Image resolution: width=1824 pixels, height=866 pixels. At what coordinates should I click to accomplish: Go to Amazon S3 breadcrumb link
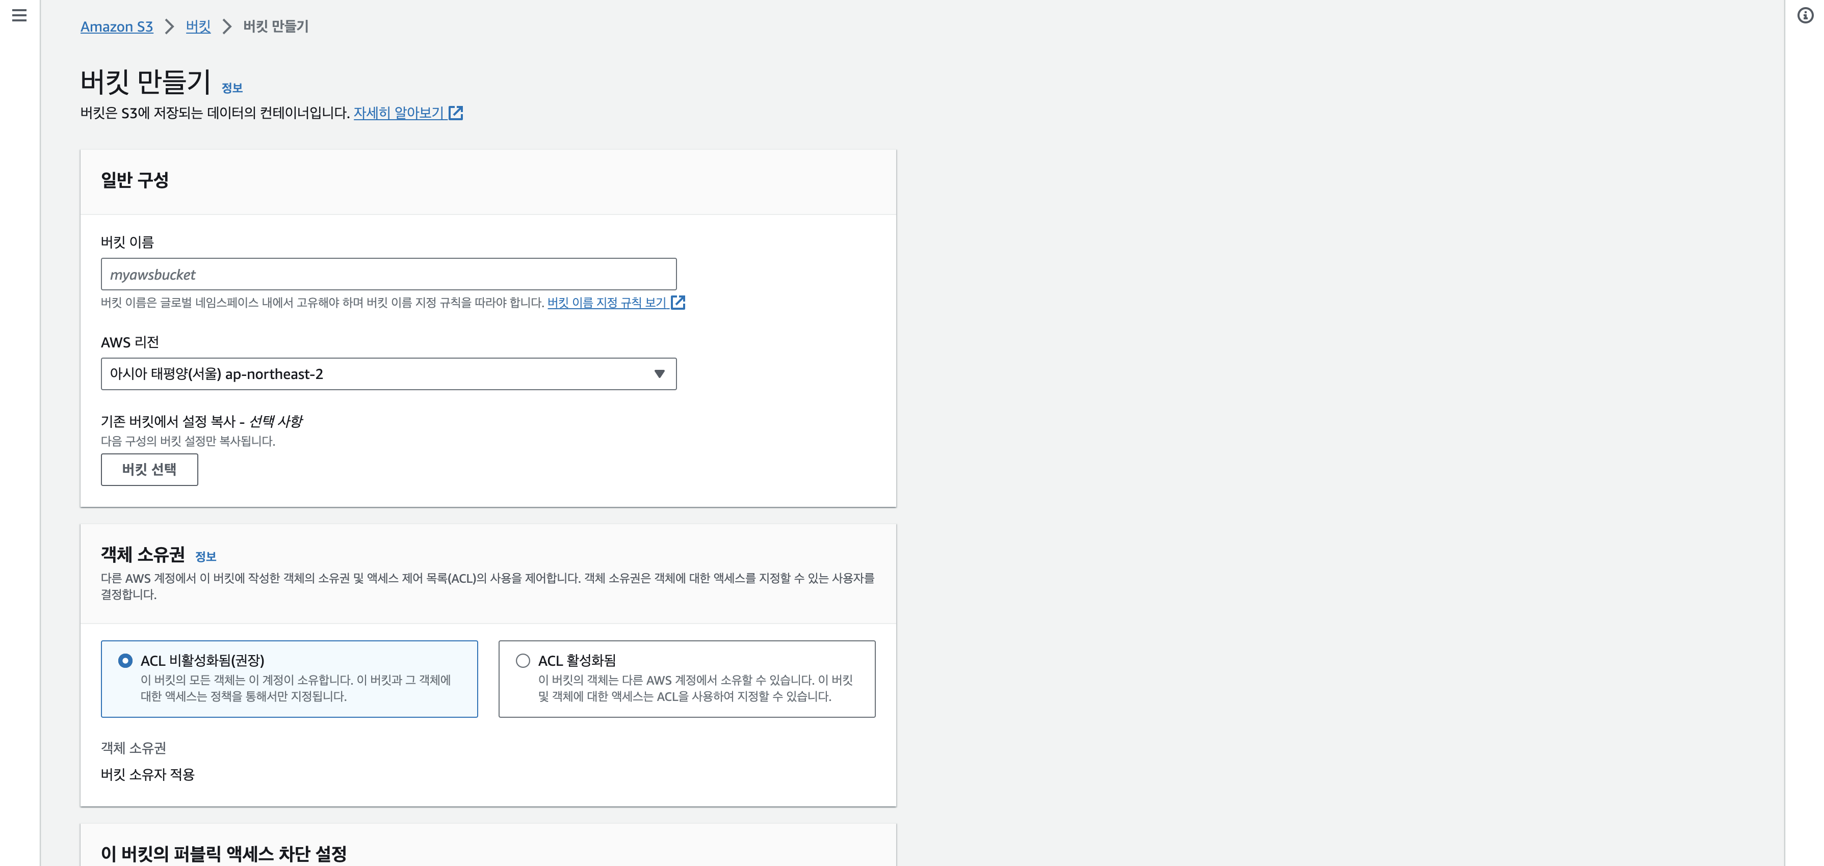(x=117, y=27)
